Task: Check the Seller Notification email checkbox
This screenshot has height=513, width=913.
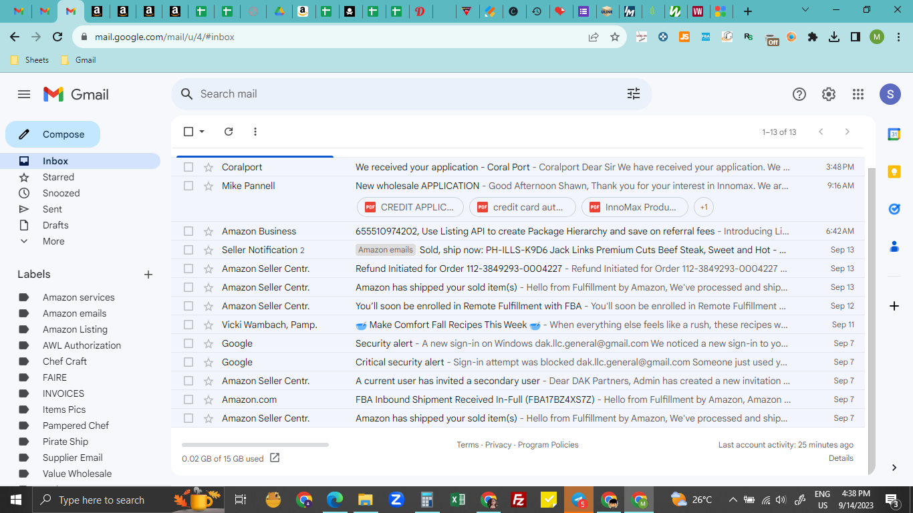Action: (x=188, y=250)
